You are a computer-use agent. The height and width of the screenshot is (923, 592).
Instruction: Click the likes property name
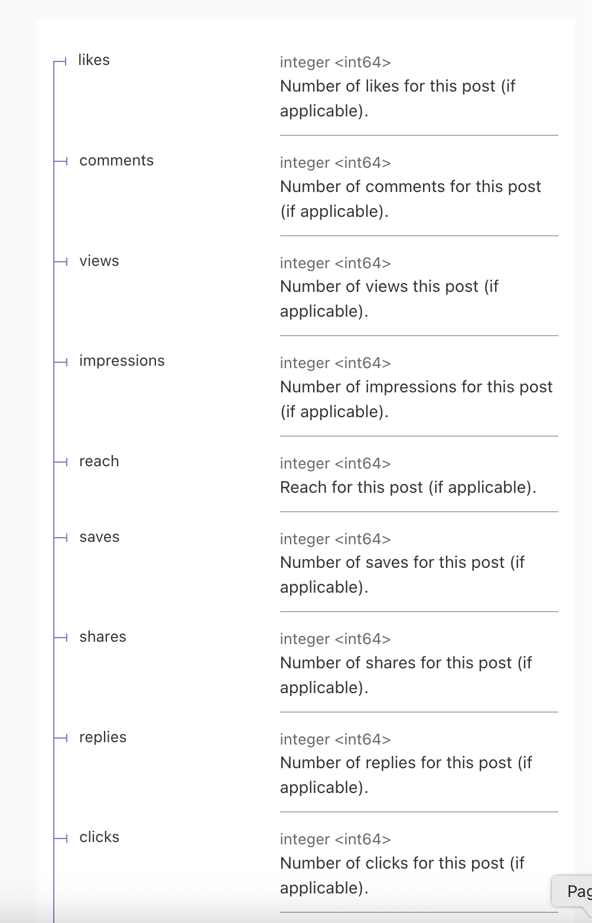click(x=94, y=60)
